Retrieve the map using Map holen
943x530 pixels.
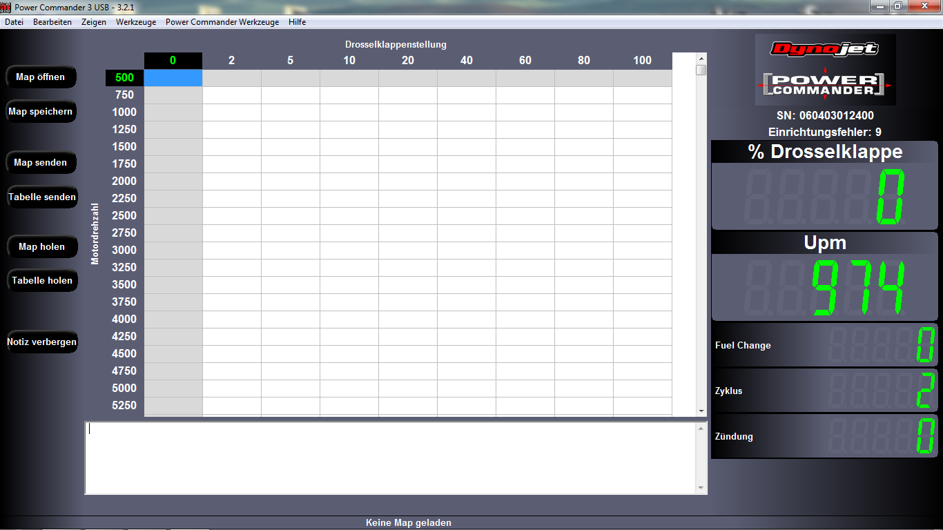[x=42, y=247]
